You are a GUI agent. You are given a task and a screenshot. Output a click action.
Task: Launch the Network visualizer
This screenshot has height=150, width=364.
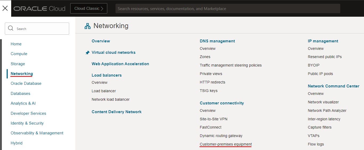point(323,102)
